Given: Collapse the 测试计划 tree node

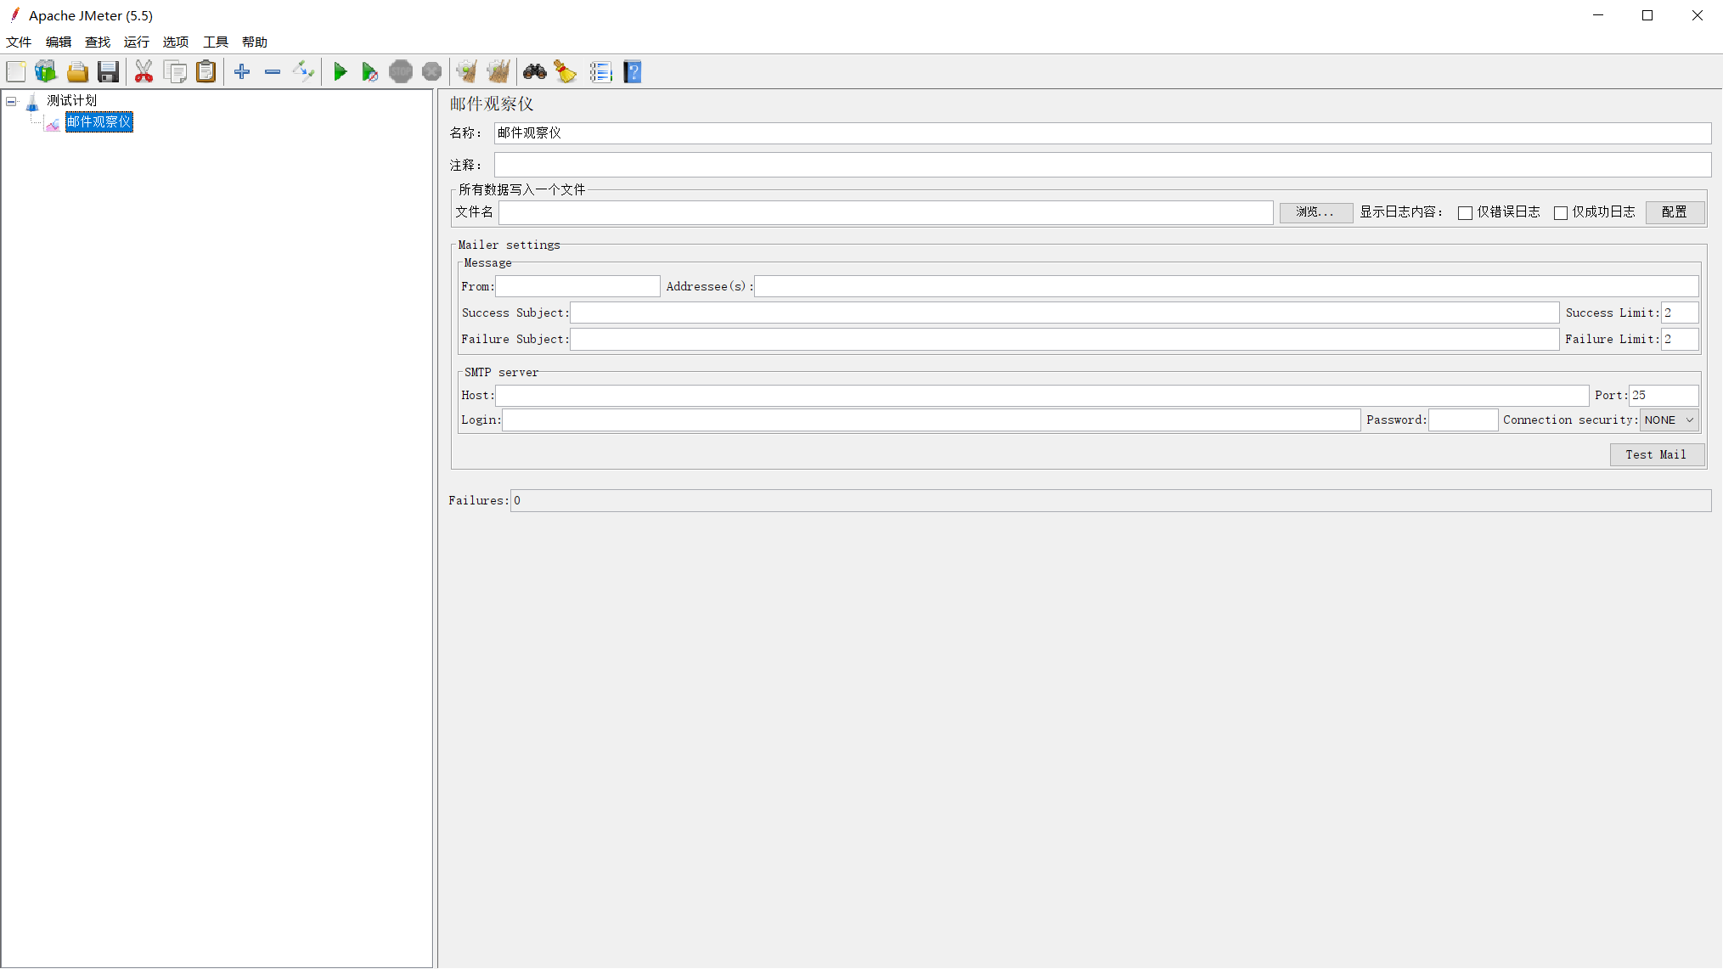Looking at the screenshot, I should [11, 102].
